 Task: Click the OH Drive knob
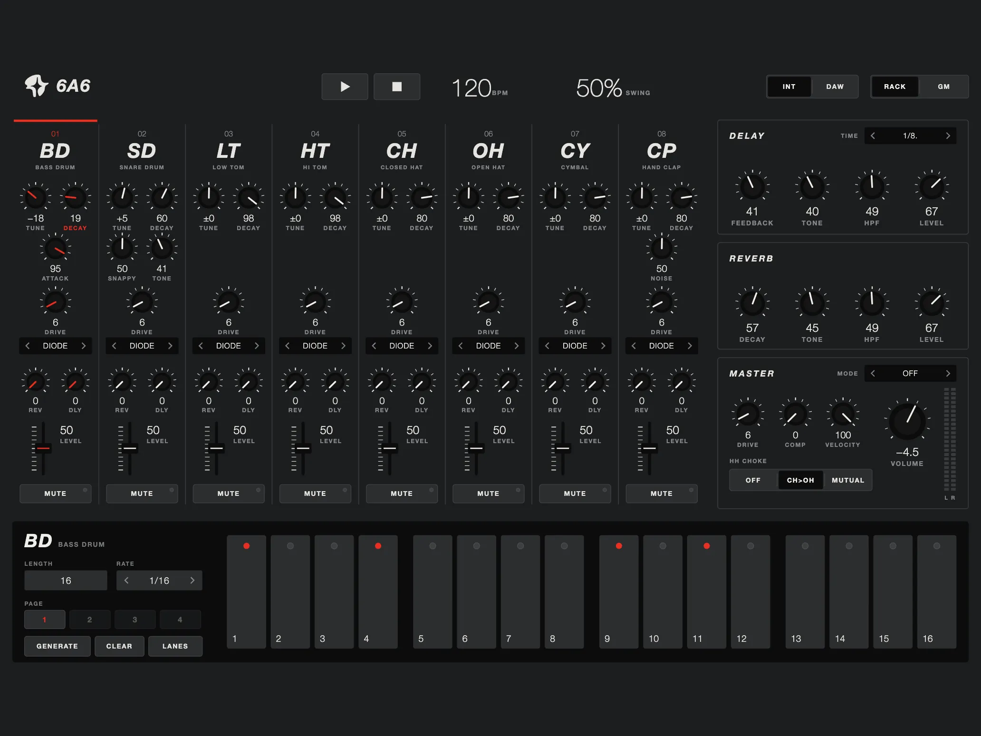click(x=488, y=302)
